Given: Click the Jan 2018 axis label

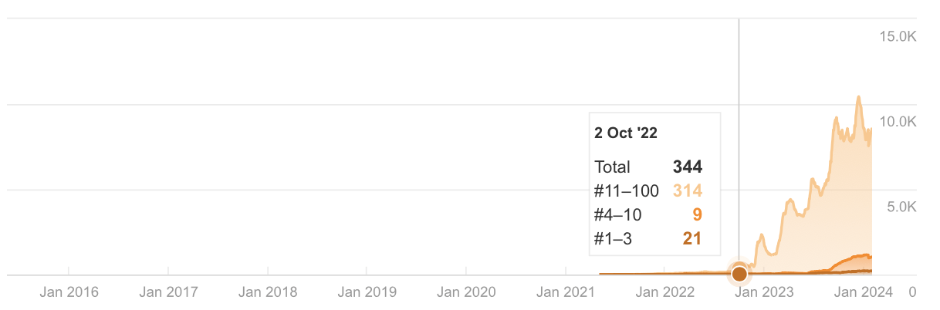Looking at the screenshot, I should (268, 292).
